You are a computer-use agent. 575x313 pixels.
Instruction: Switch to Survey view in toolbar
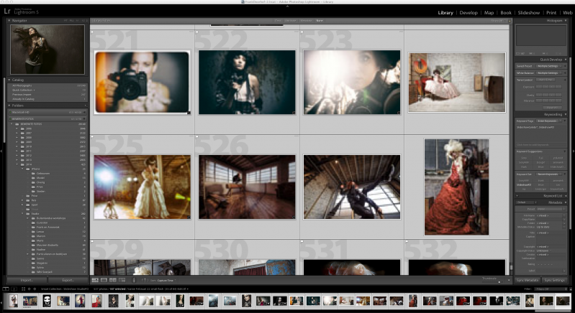[122, 280]
